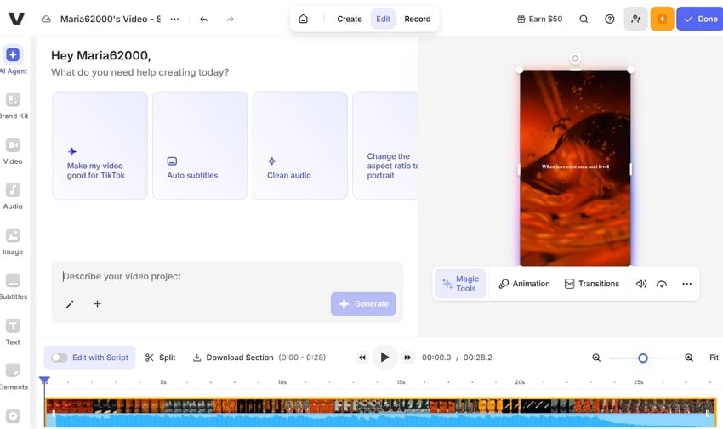Image resolution: width=723 pixels, height=429 pixels.
Task: Click the magic wand enhance prompt icon
Action: [x=70, y=304]
